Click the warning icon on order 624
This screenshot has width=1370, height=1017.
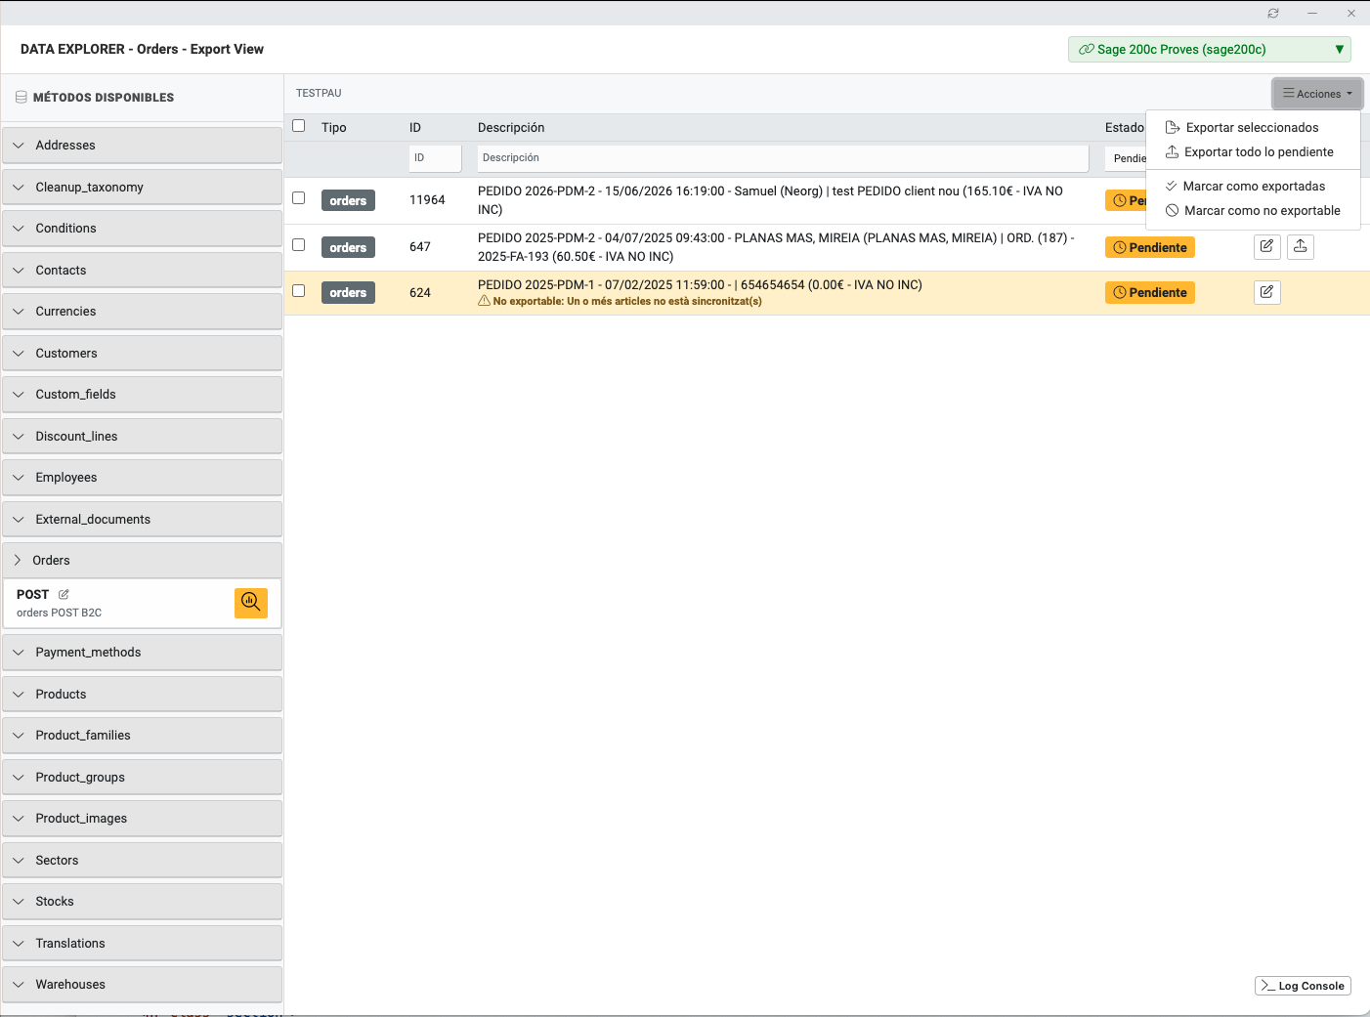(x=484, y=301)
